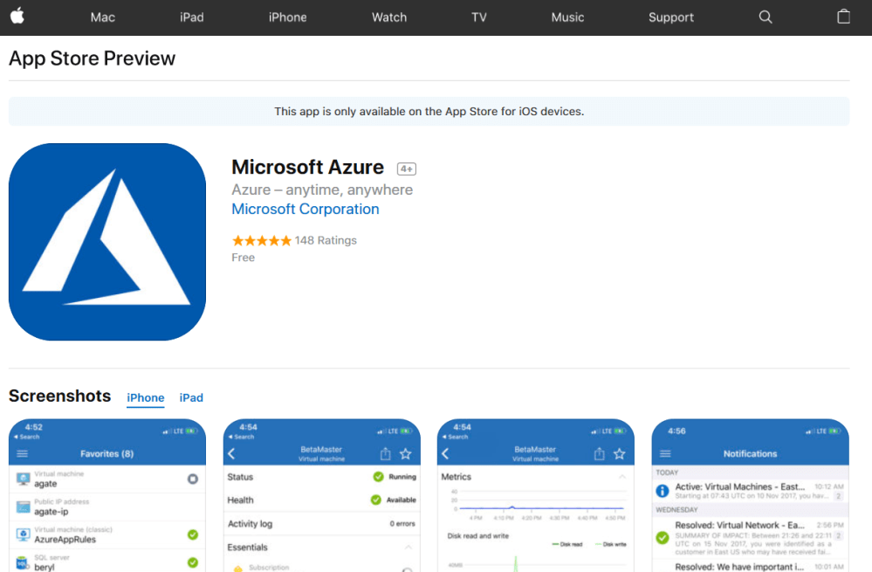This screenshot has width=872, height=572.
Task: Tap share icon in Status screenshot
Action: point(385,454)
